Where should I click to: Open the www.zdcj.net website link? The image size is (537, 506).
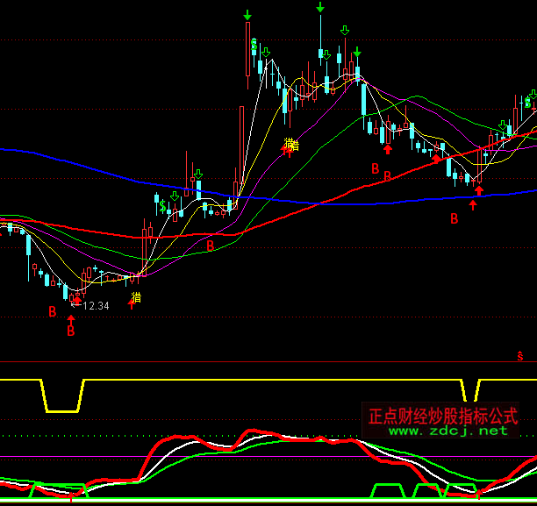pyautogui.click(x=447, y=431)
